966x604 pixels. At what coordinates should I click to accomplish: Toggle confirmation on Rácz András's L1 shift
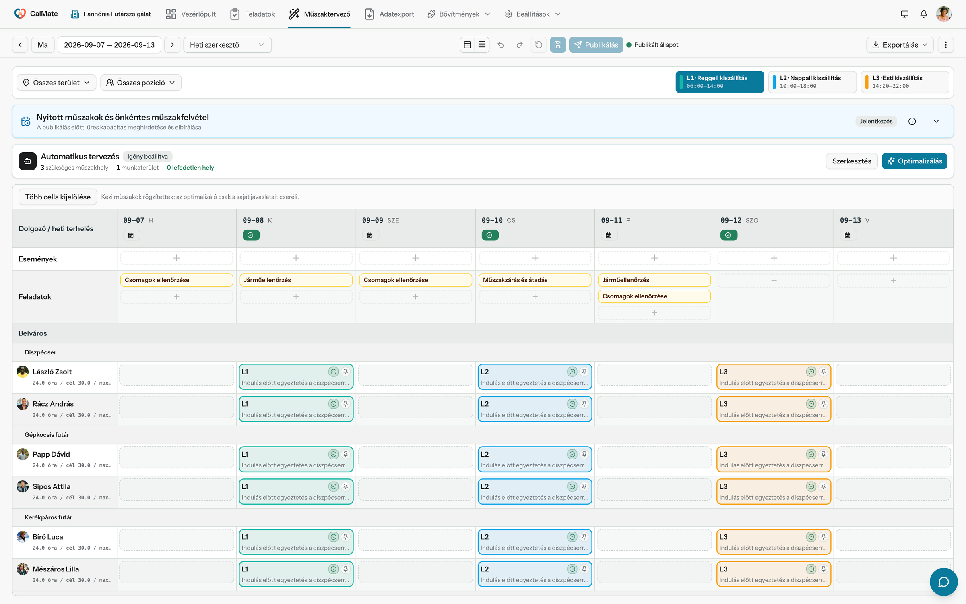click(x=333, y=404)
